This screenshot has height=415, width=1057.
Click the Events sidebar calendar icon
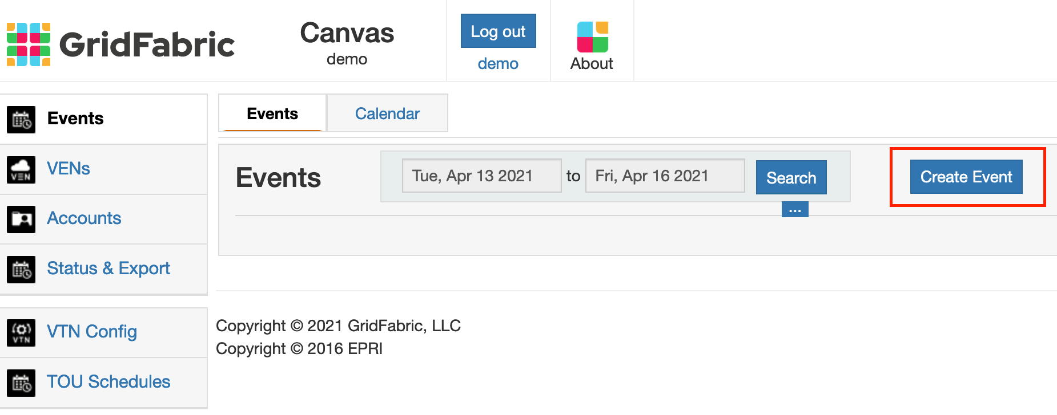coord(21,120)
